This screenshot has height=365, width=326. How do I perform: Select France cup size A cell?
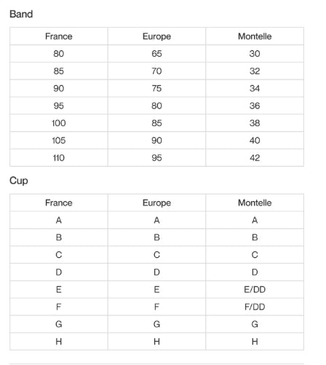coord(59,220)
